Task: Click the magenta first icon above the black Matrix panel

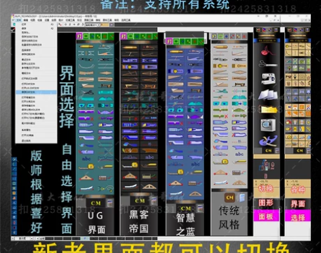Action: (124, 36)
